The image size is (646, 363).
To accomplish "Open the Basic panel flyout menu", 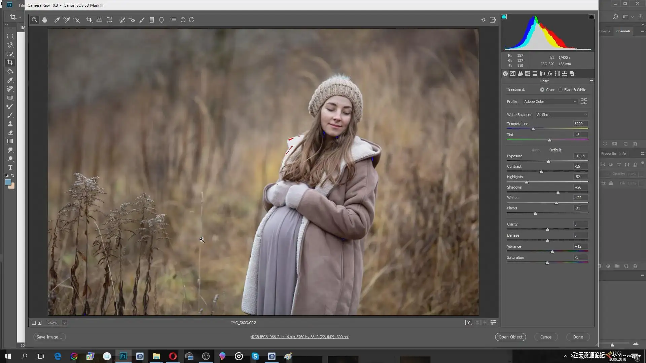I will [x=591, y=81].
